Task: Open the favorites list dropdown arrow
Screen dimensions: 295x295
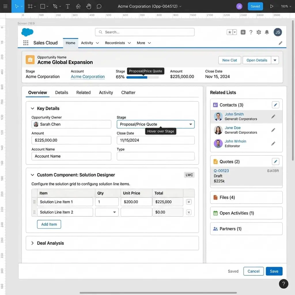Action: tap(235, 32)
